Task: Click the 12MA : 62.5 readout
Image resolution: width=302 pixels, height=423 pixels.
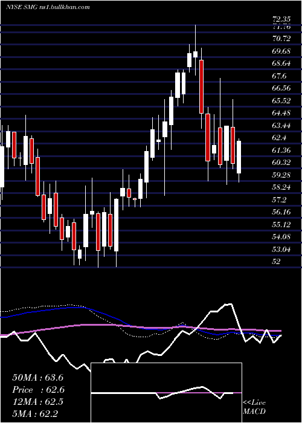Action: tap(37, 402)
